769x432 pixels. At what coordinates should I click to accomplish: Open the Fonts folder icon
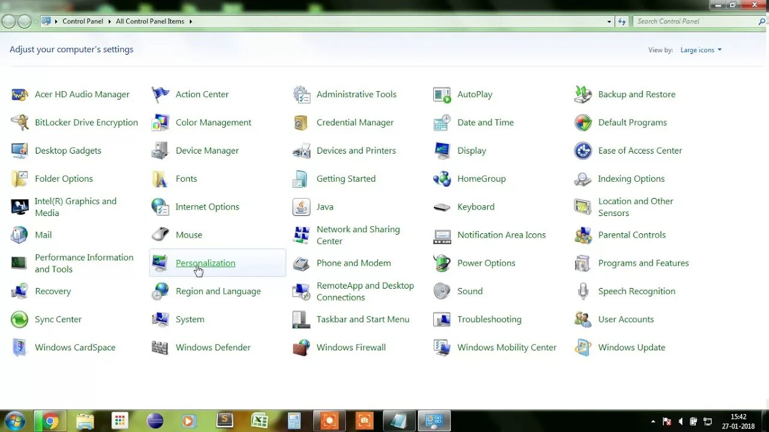click(160, 179)
